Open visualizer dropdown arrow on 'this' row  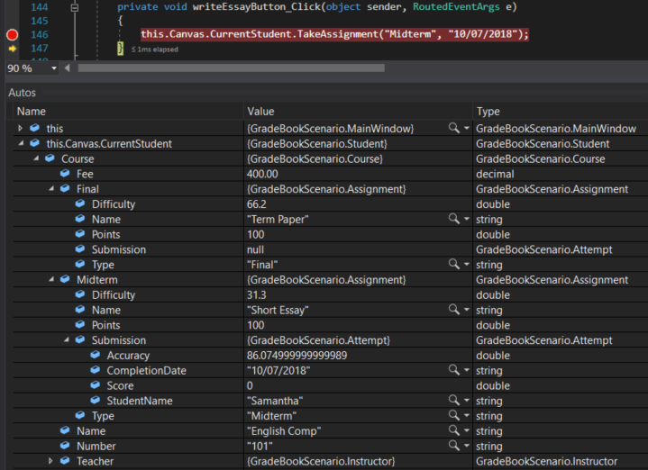467,129
